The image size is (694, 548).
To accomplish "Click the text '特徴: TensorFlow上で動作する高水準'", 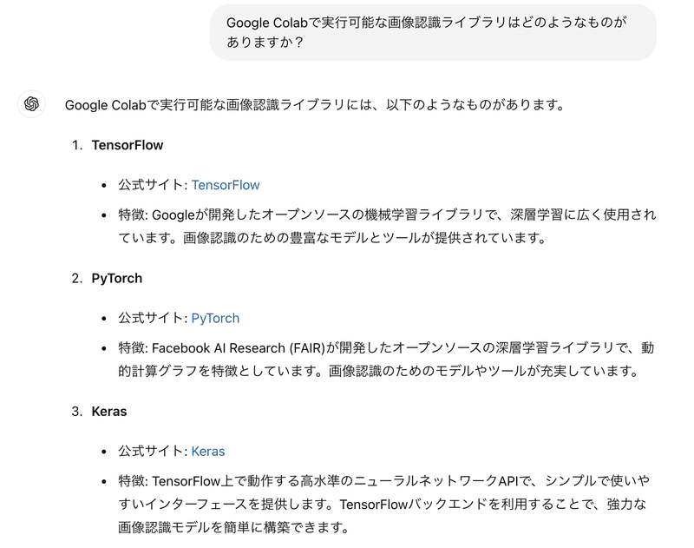I will (x=229, y=481).
